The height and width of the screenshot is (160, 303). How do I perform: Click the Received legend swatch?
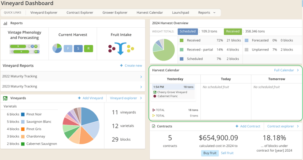[181, 40]
